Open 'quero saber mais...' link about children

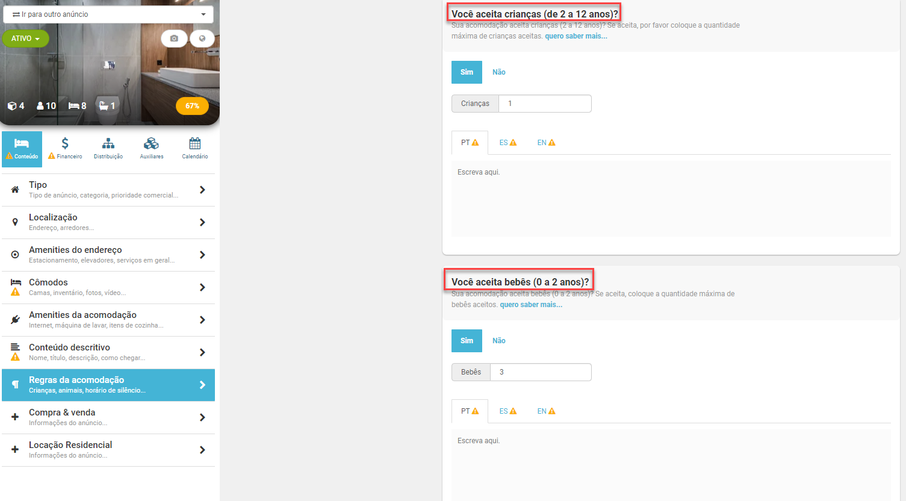(576, 36)
